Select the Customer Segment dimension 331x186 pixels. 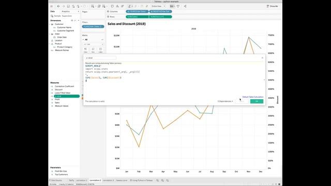(66, 31)
